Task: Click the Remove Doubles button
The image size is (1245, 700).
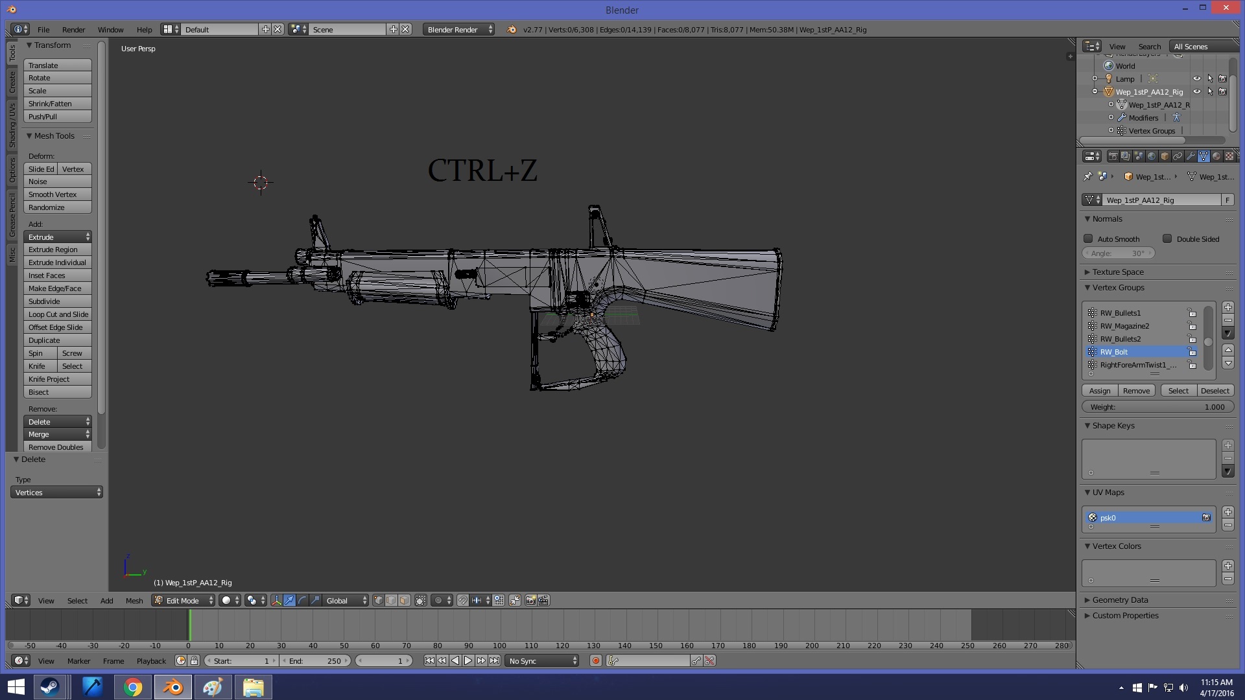Action: click(x=57, y=447)
